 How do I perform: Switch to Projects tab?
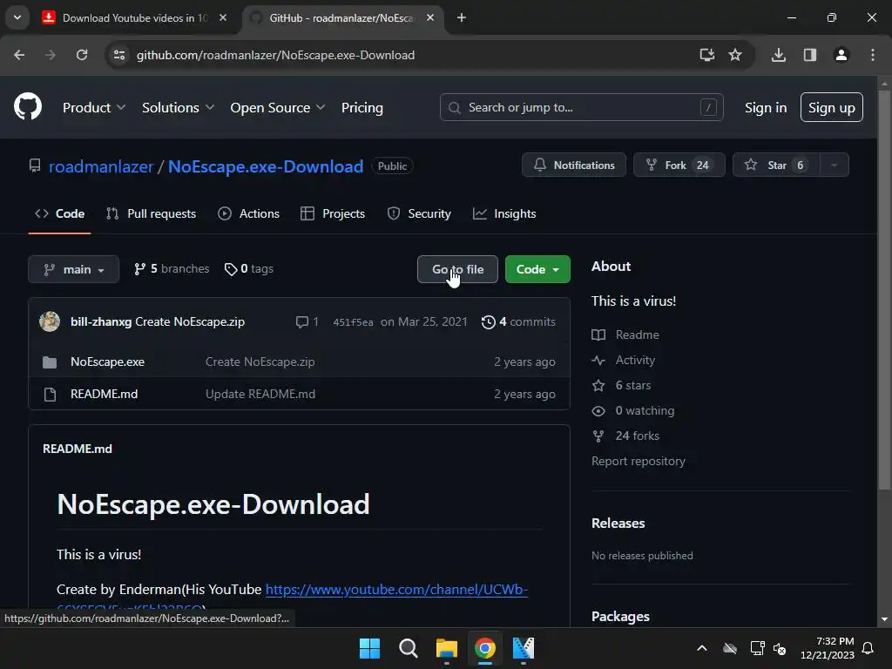pyautogui.click(x=333, y=214)
